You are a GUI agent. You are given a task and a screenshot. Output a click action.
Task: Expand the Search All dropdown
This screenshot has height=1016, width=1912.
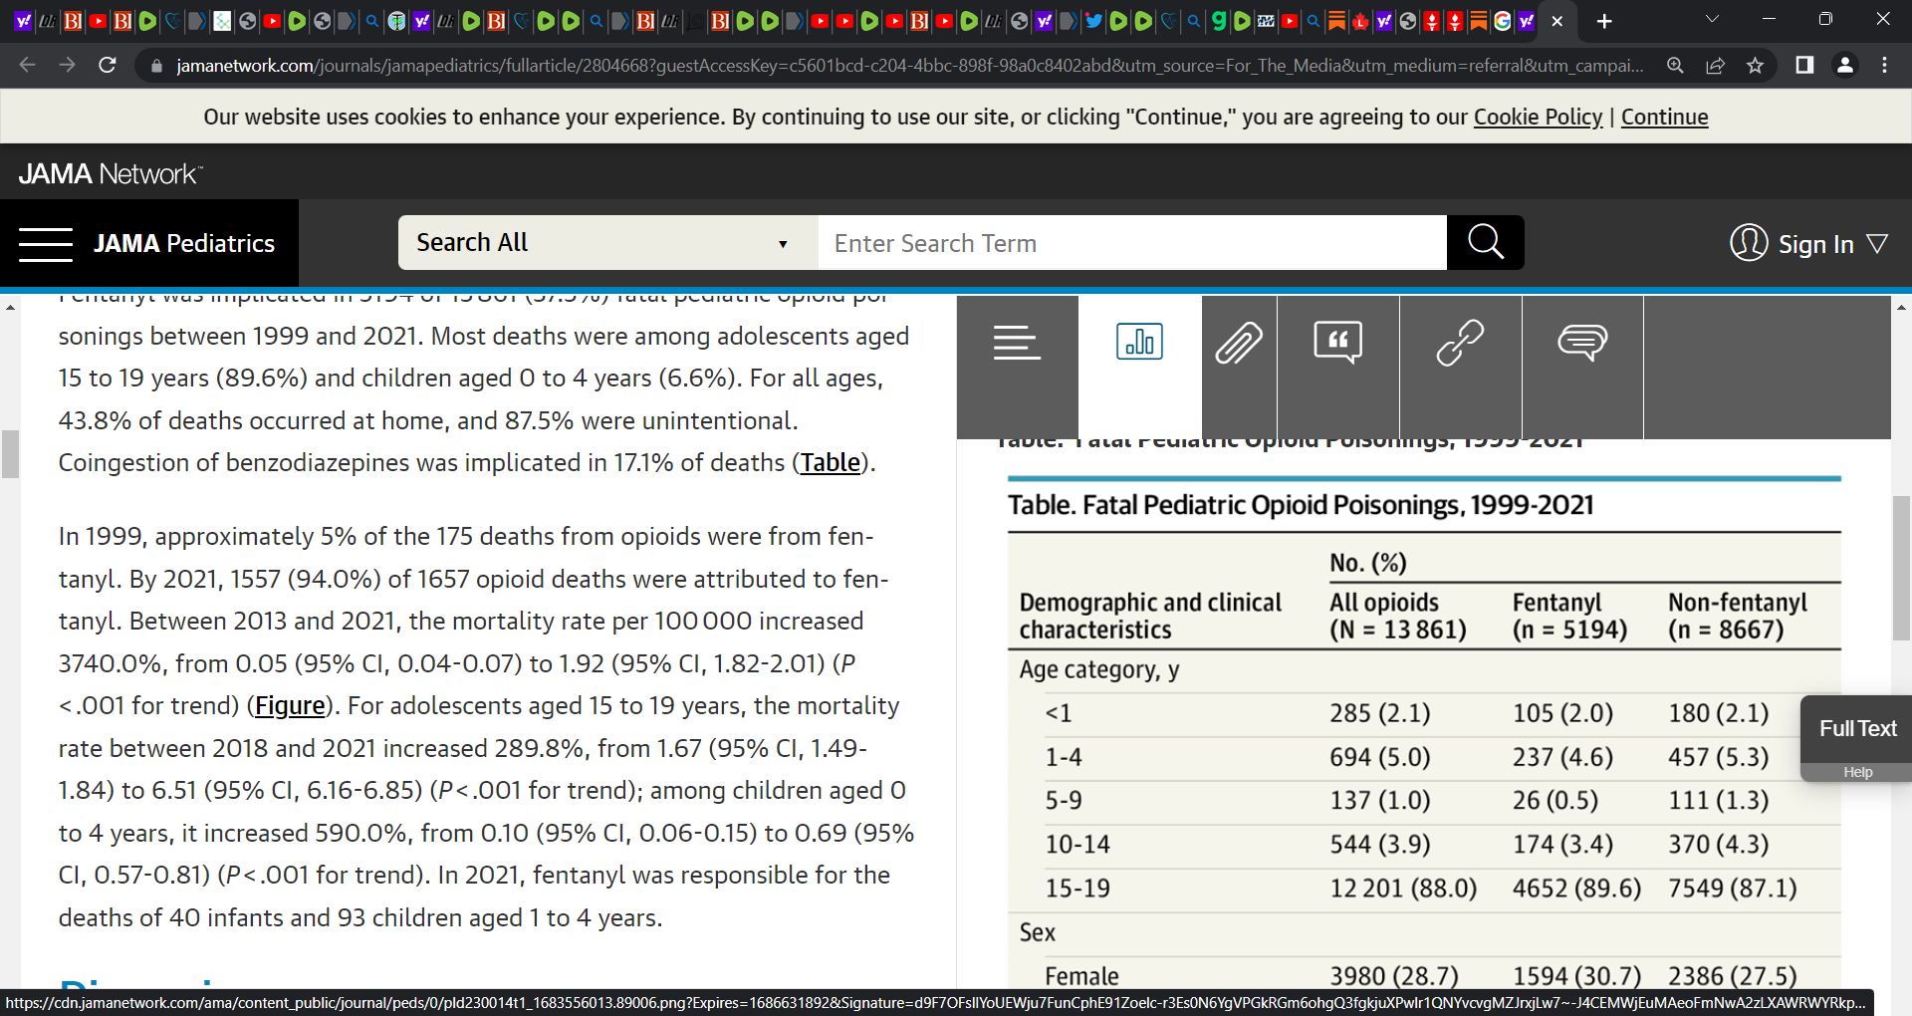click(607, 242)
